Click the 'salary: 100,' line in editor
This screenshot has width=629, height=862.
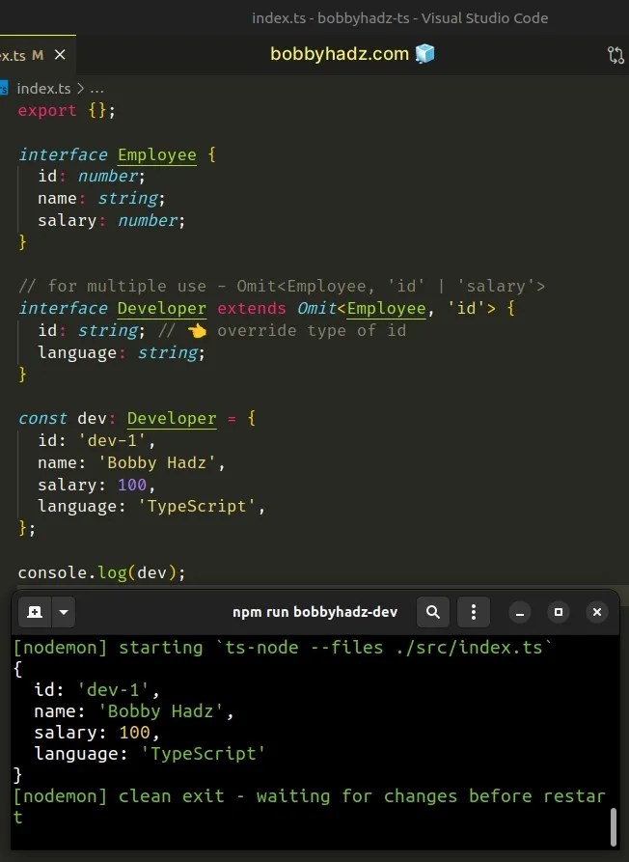click(96, 485)
